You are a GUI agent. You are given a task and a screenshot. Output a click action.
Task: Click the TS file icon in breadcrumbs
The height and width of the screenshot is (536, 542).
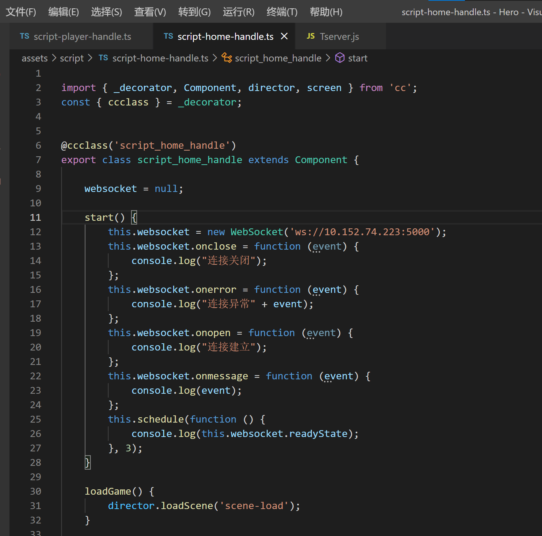(103, 58)
